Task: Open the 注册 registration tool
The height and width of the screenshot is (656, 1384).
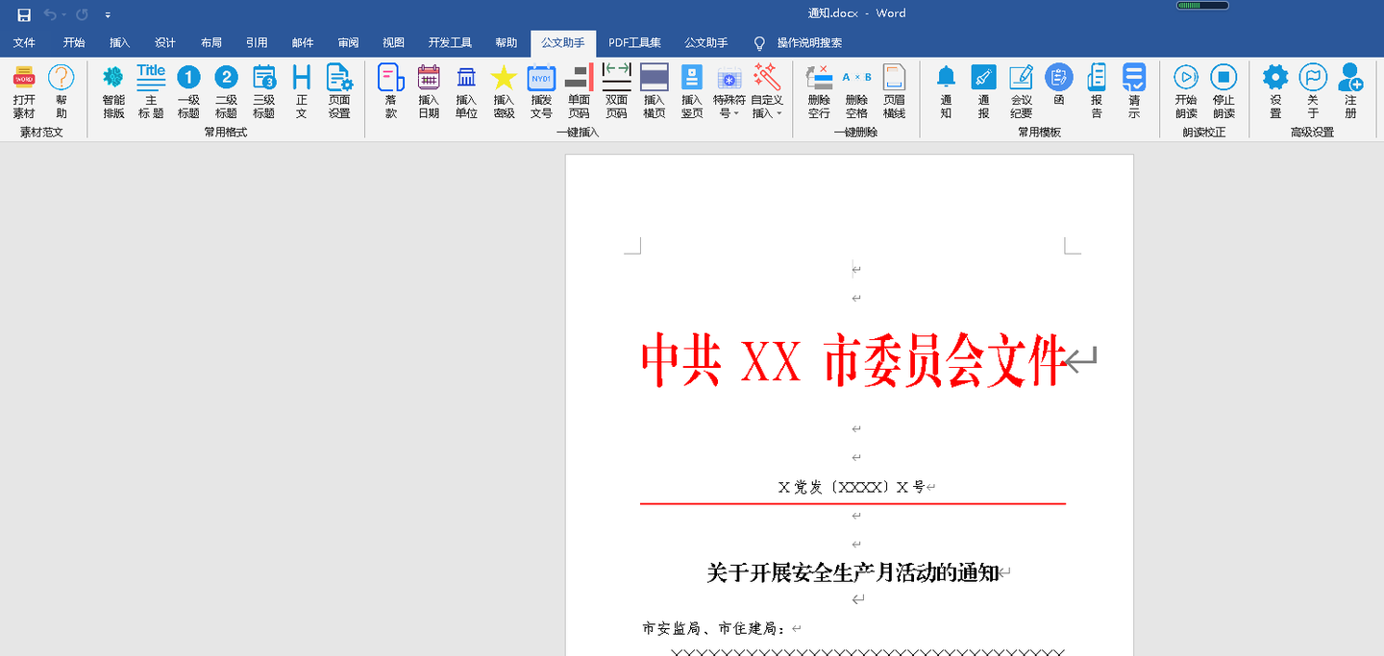Action: point(1350,91)
